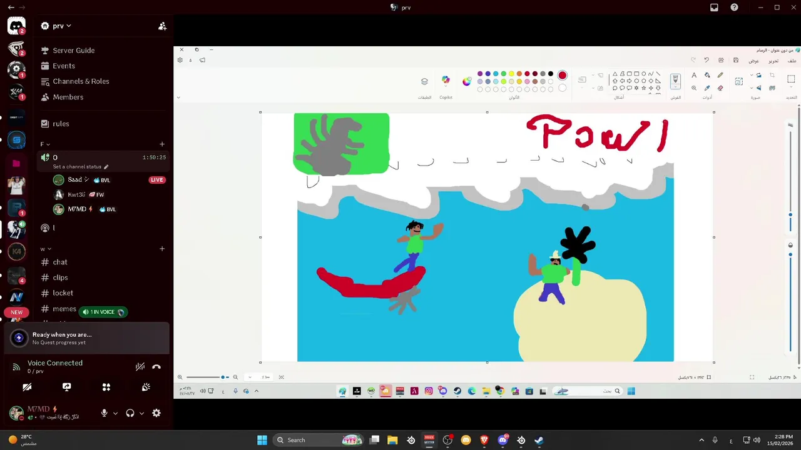
Task: Open the View (عرض) menu in Paint
Action: click(754, 61)
